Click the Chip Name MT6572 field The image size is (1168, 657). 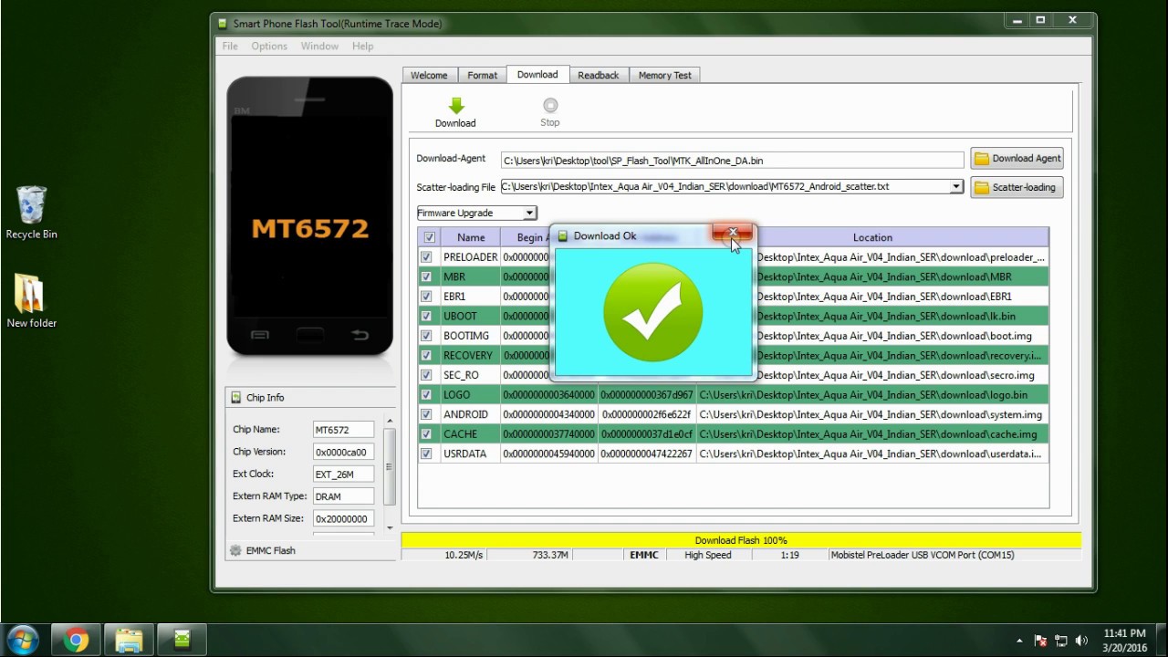click(x=343, y=430)
